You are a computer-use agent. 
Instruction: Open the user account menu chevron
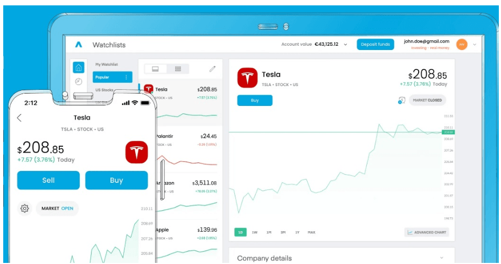click(x=475, y=45)
